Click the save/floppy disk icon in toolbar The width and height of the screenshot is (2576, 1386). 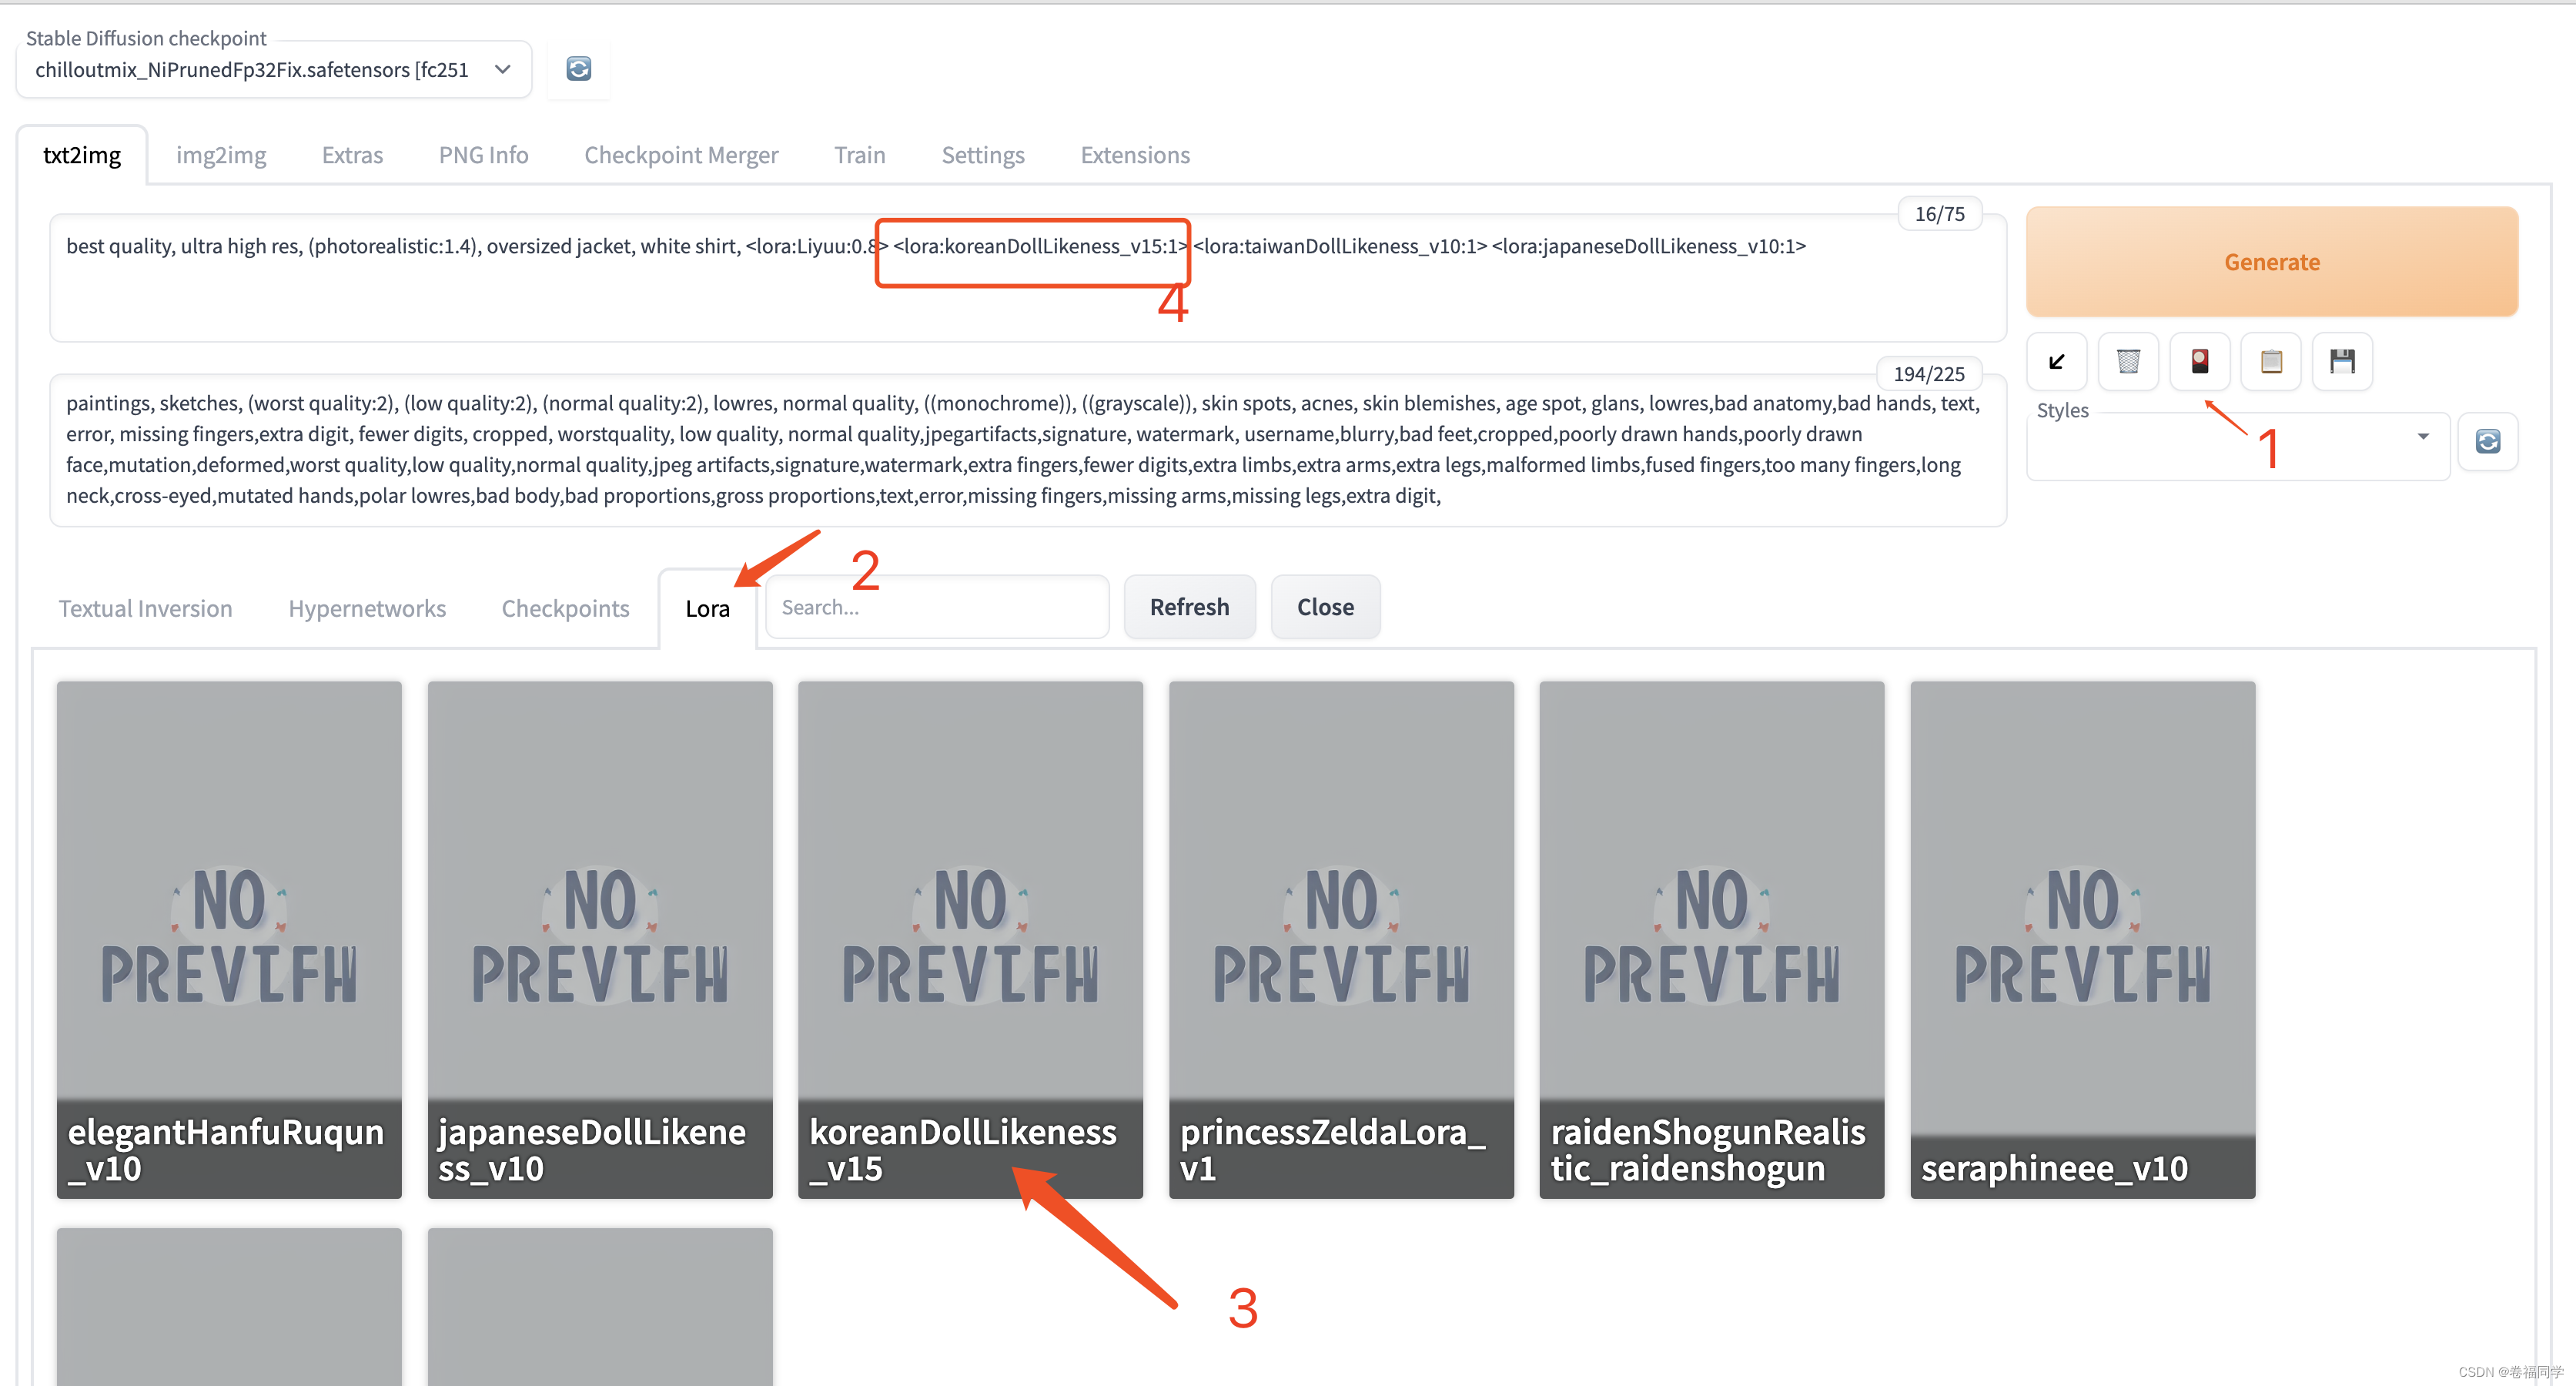click(x=2344, y=362)
